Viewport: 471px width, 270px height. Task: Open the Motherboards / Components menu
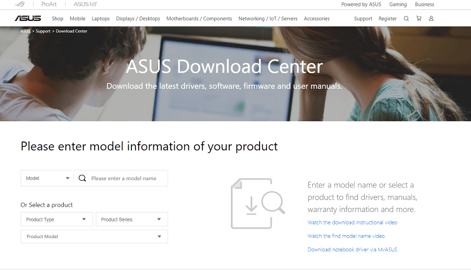pos(199,19)
